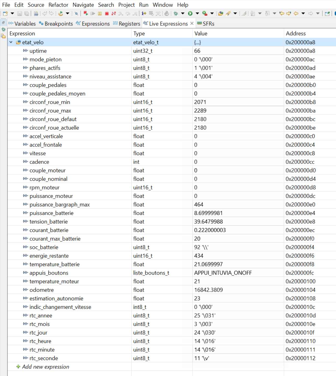The image size is (336, 376).
Task: Click the green bug Debug icon
Action: tap(176, 14)
